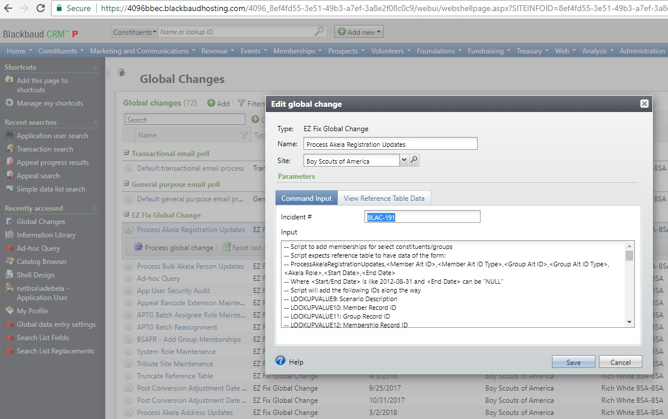Click the browser reload icon
Image resolution: width=668 pixels, height=419 pixels.
tap(41, 8)
